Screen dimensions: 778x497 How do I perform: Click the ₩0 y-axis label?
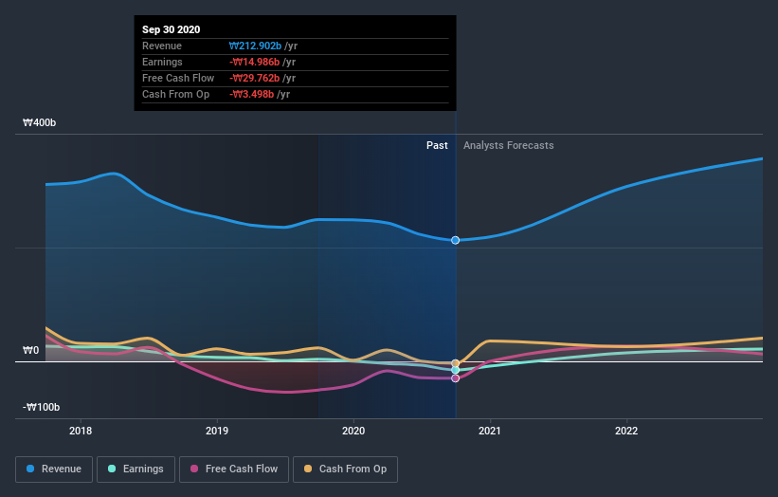click(x=30, y=351)
